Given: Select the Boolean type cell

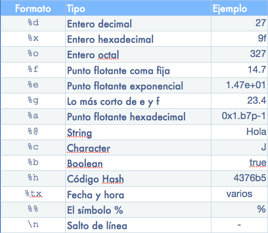Looking at the screenshot, I should pyautogui.click(x=138, y=163).
